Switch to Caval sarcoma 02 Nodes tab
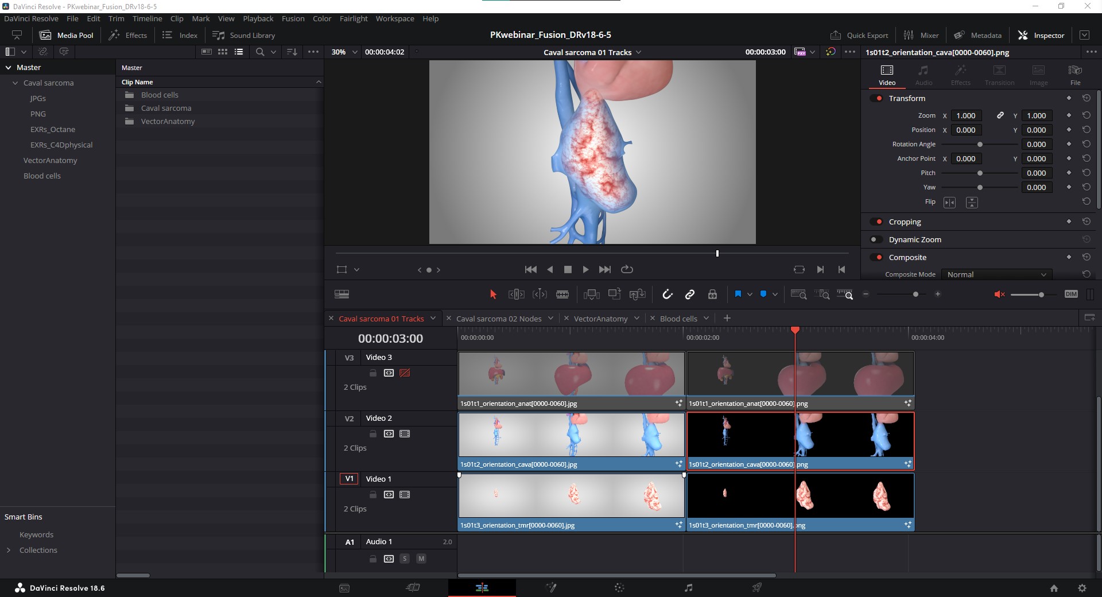 coord(499,319)
